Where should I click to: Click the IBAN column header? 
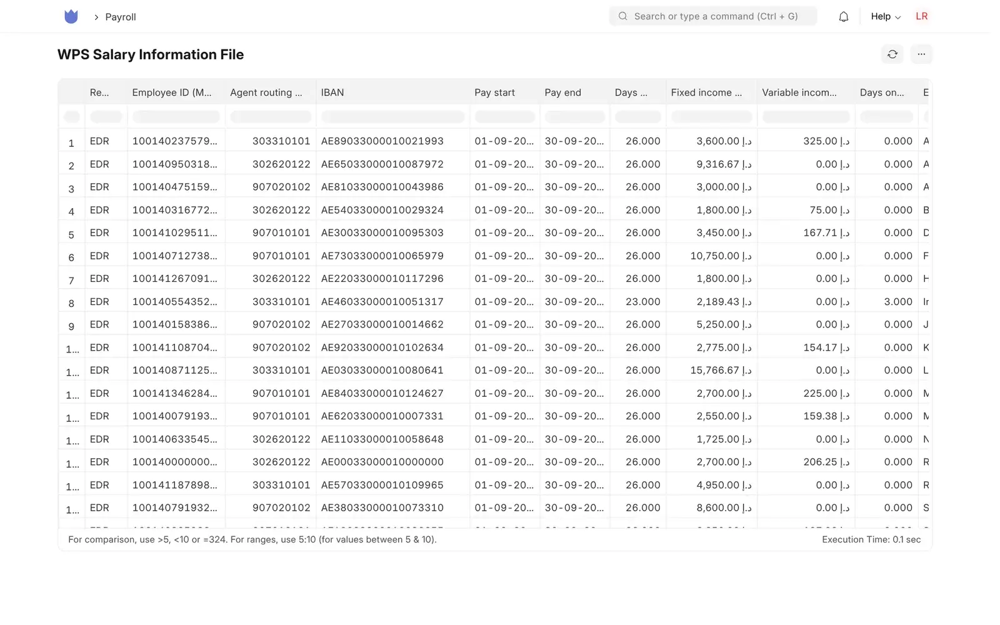coord(392,92)
